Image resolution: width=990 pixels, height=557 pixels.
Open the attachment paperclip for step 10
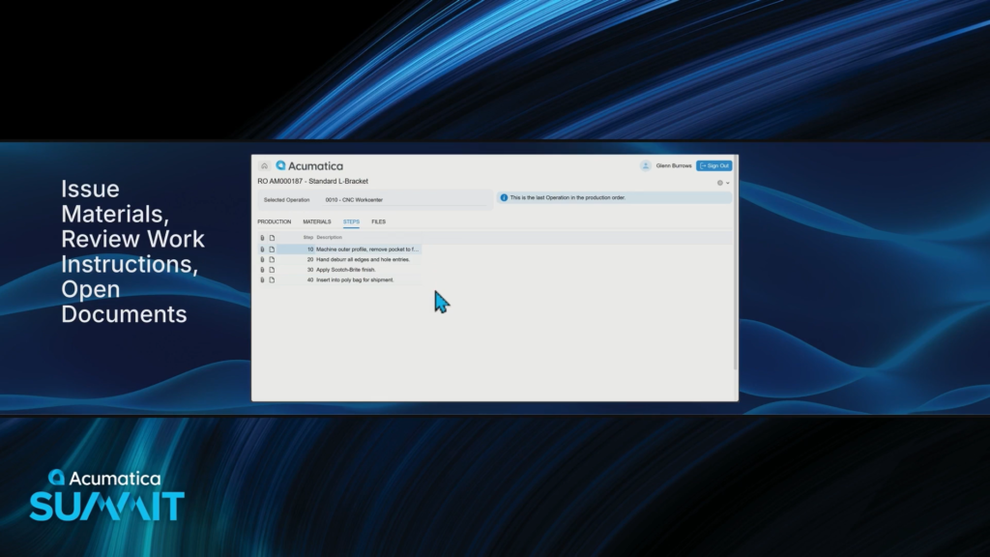click(x=262, y=249)
